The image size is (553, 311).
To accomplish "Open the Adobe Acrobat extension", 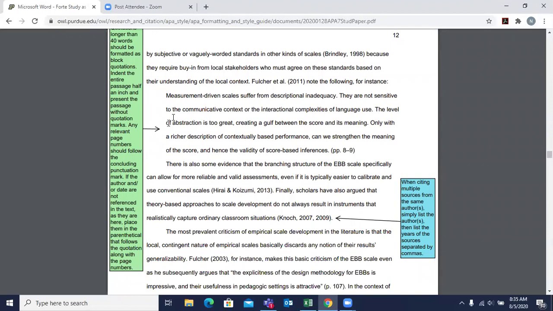I will 505,21.
